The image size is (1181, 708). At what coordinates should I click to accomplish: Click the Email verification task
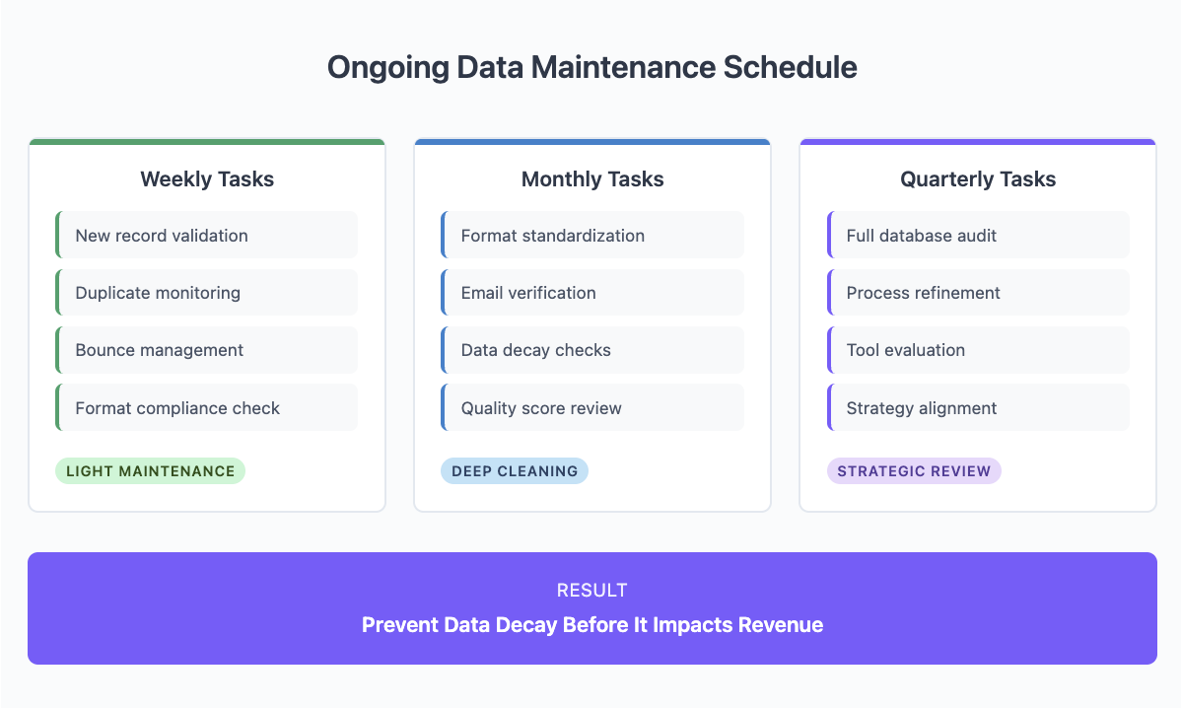point(592,292)
